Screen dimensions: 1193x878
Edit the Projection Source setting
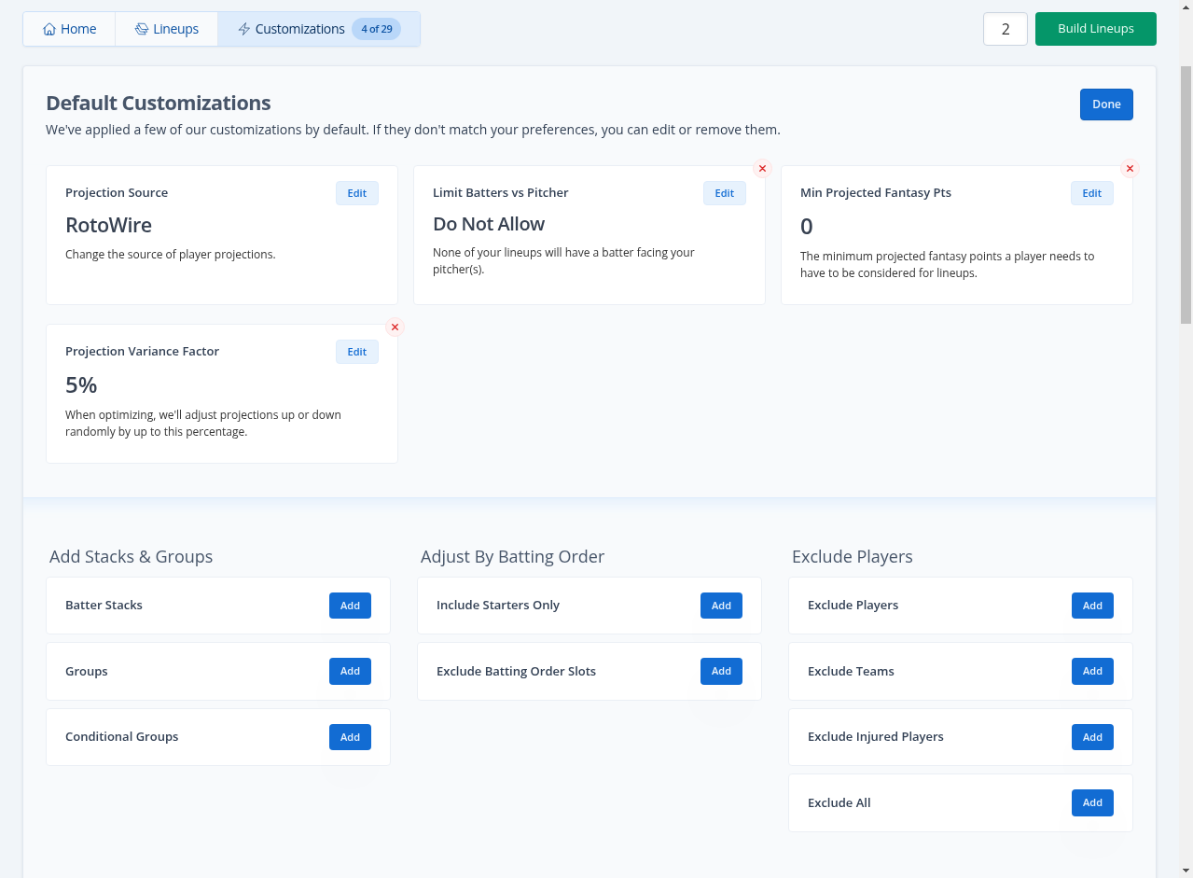pyautogui.click(x=357, y=193)
